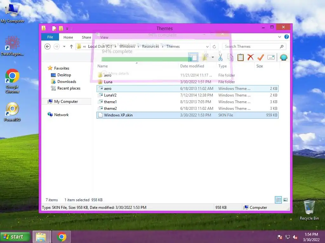Switch to the View ribbon tab
Viewport: 325px width, 243px height.
tap(104, 37)
